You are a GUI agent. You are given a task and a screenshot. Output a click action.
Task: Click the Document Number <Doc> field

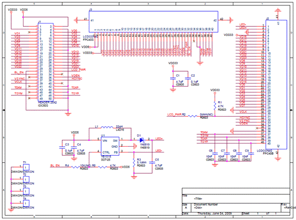[x=198, y=208]
